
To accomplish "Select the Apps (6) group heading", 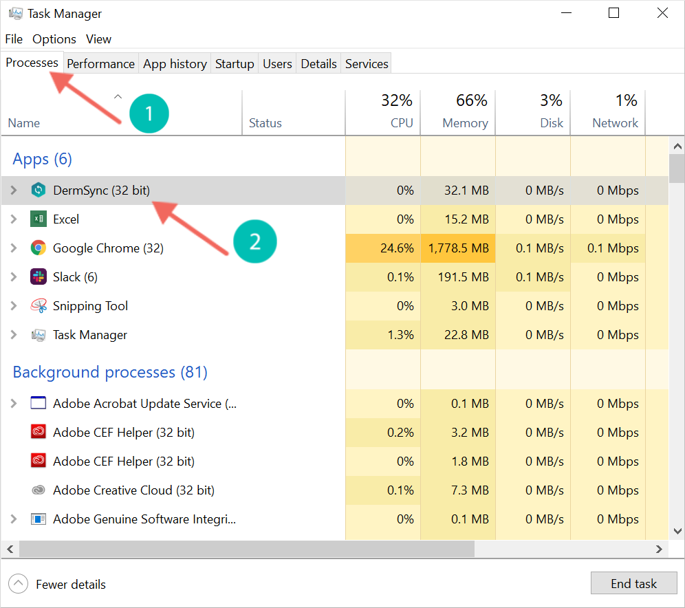I will (43, 159).
